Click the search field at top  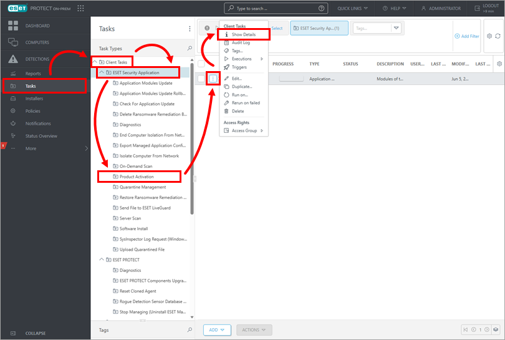pyautogui.click(x=276, y=8)
